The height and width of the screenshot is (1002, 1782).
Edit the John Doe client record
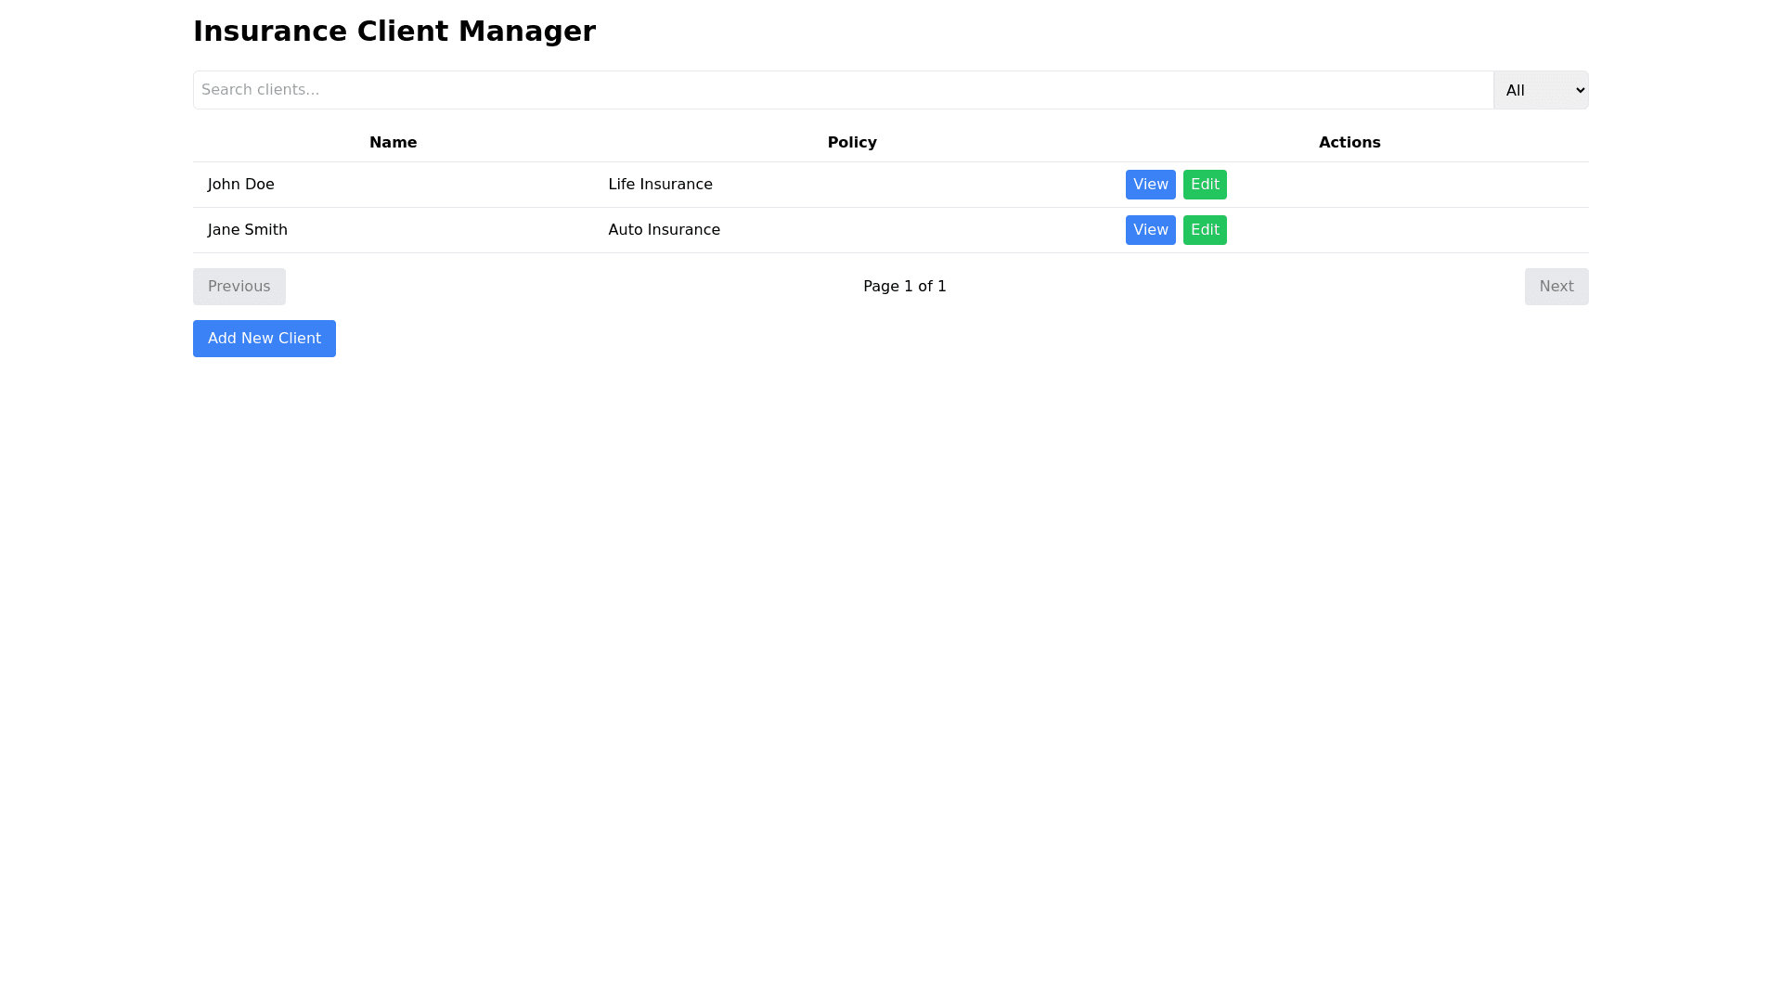[x=1205, y=184]
